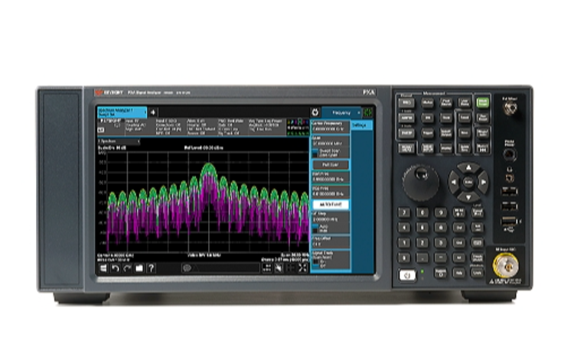Click the right arrow navigation key
The image size is (574, 363).
[483, 182]
